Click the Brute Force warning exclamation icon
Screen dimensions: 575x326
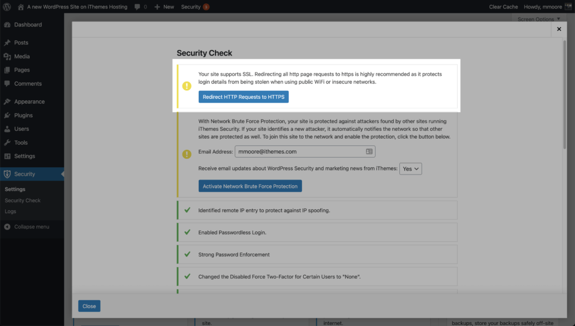click(x=186, y=154)
